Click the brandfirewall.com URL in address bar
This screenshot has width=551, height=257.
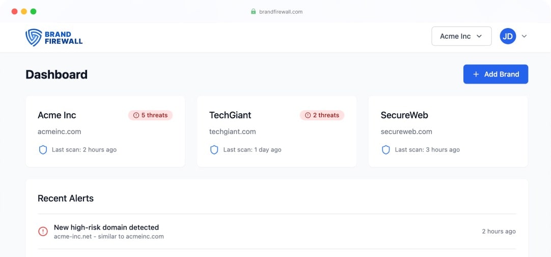coord(281,12)
